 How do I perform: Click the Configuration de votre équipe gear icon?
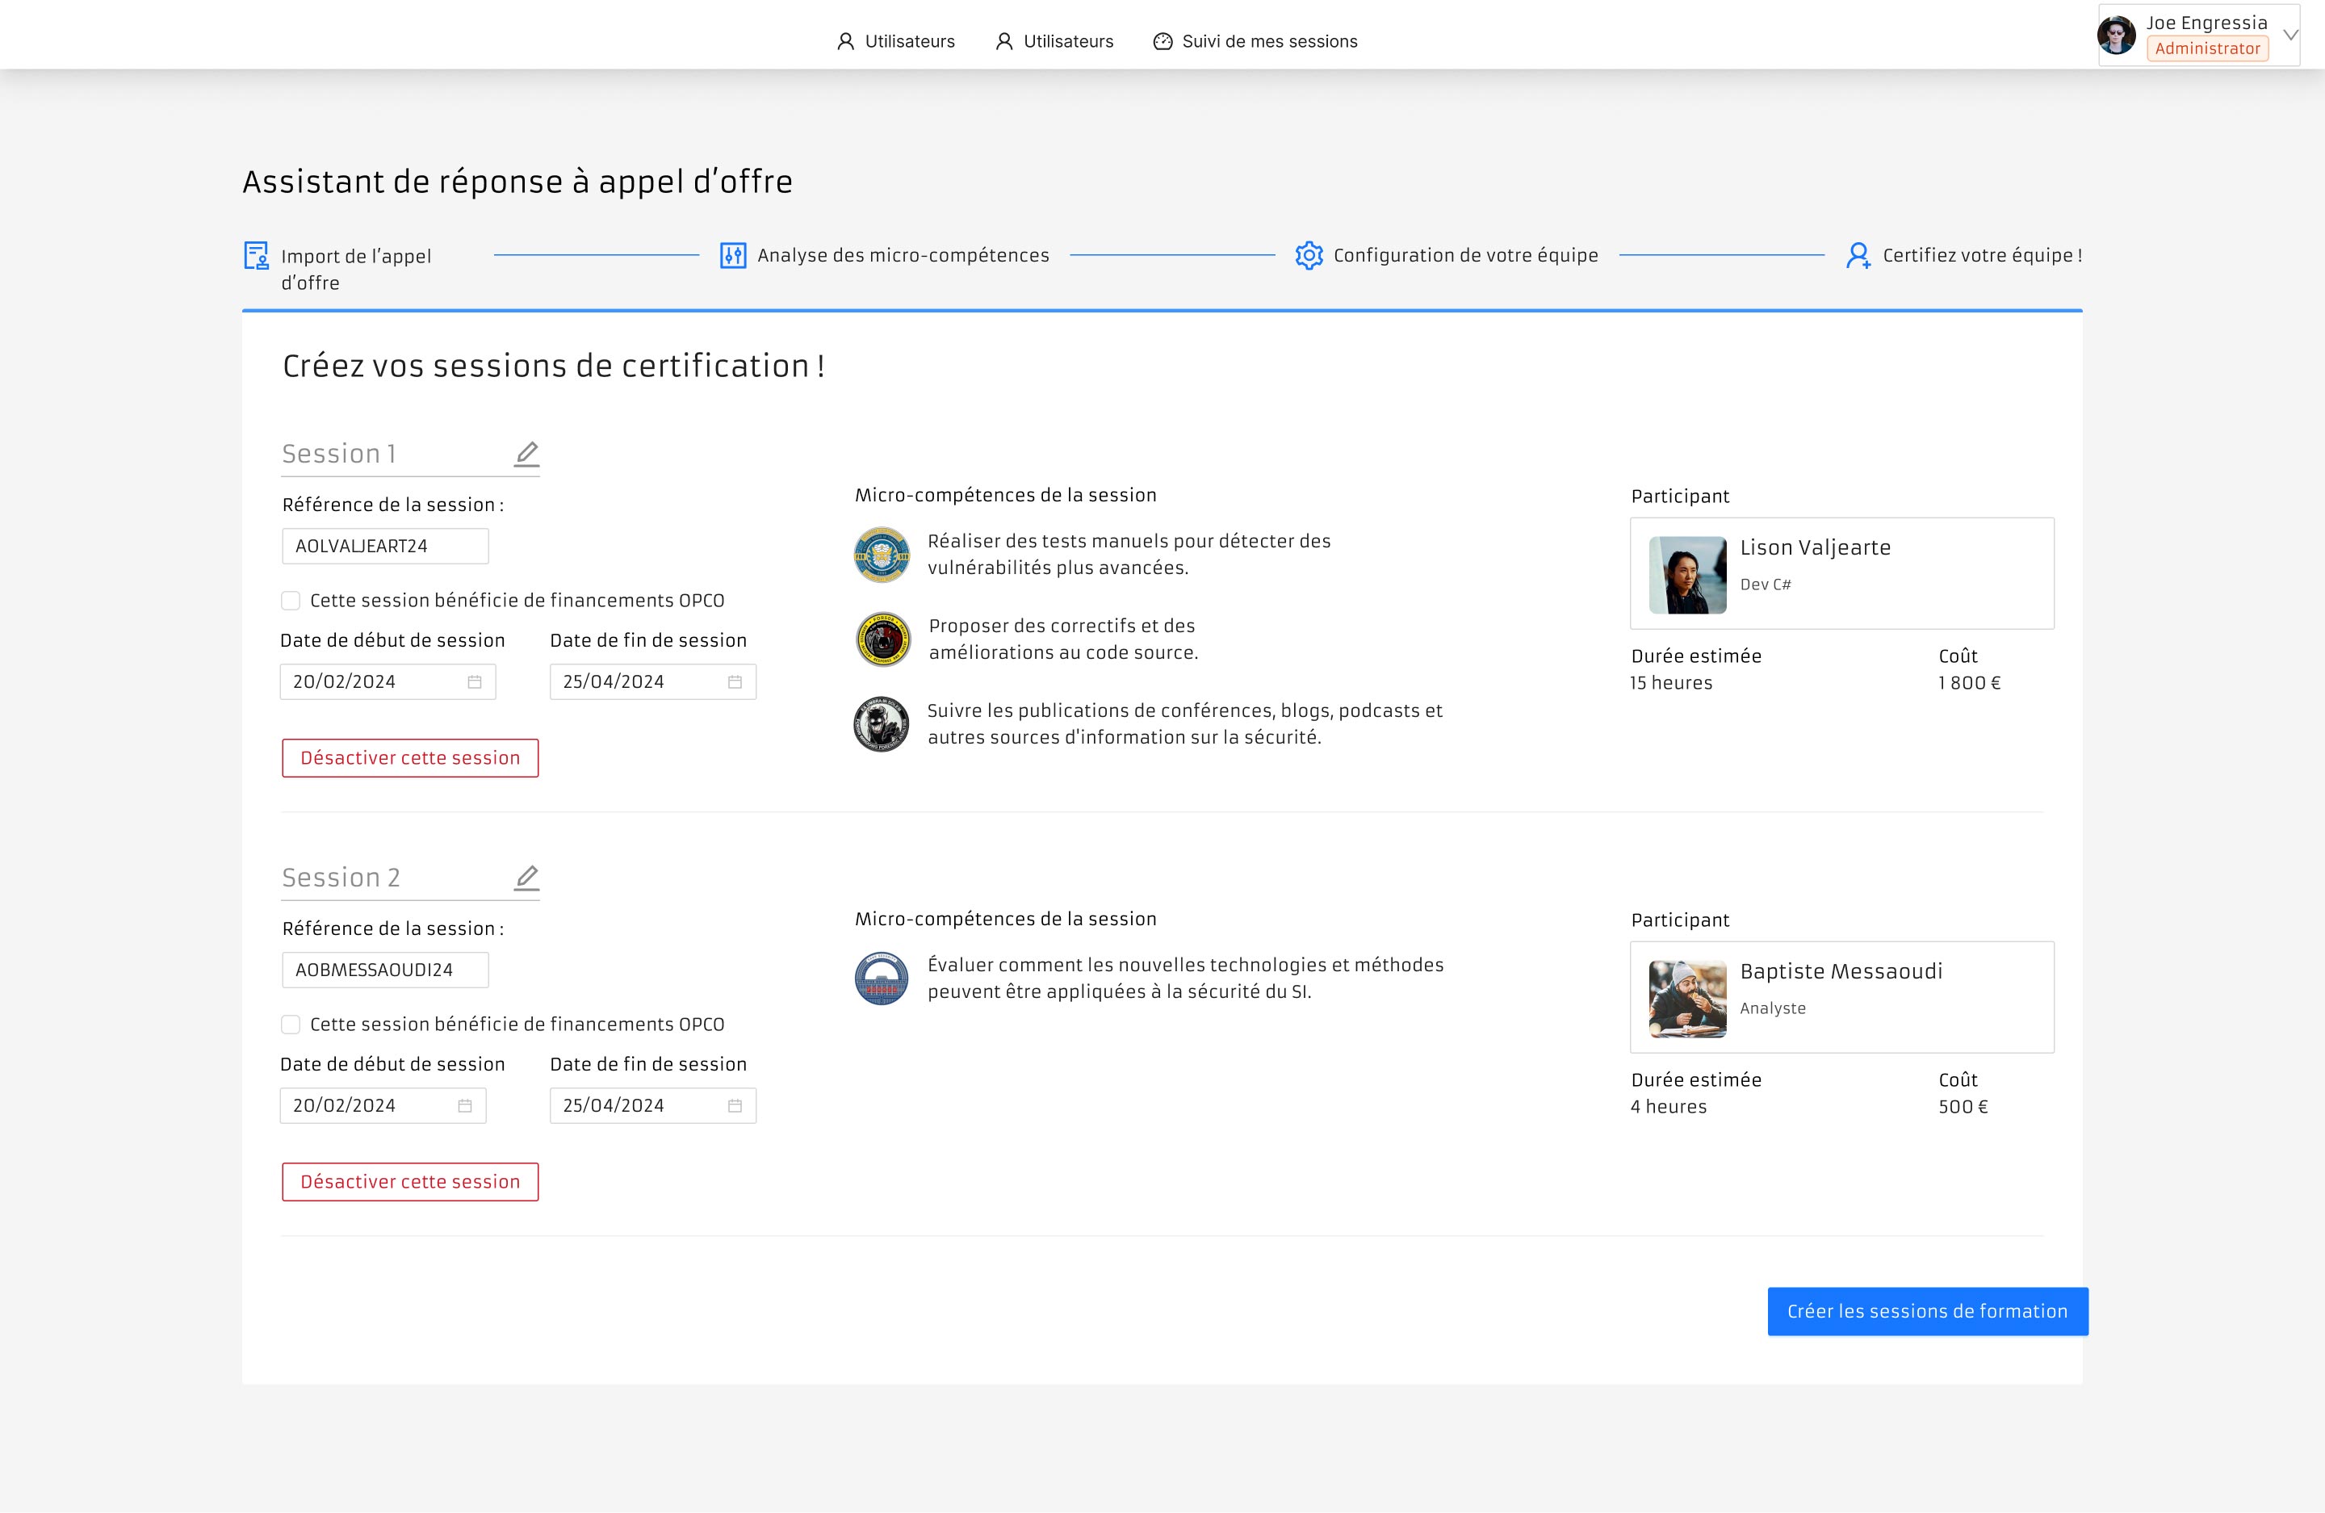pos(1308,255)
